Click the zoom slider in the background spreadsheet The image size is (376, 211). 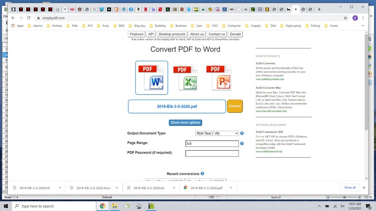[x=344, y=197]
